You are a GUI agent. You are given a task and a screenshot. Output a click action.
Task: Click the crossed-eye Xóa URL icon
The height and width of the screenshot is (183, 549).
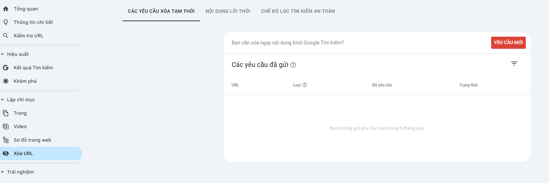click(6, 153)
